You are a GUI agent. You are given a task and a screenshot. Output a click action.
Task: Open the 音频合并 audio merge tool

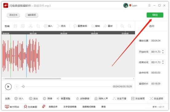pos(53,107)
